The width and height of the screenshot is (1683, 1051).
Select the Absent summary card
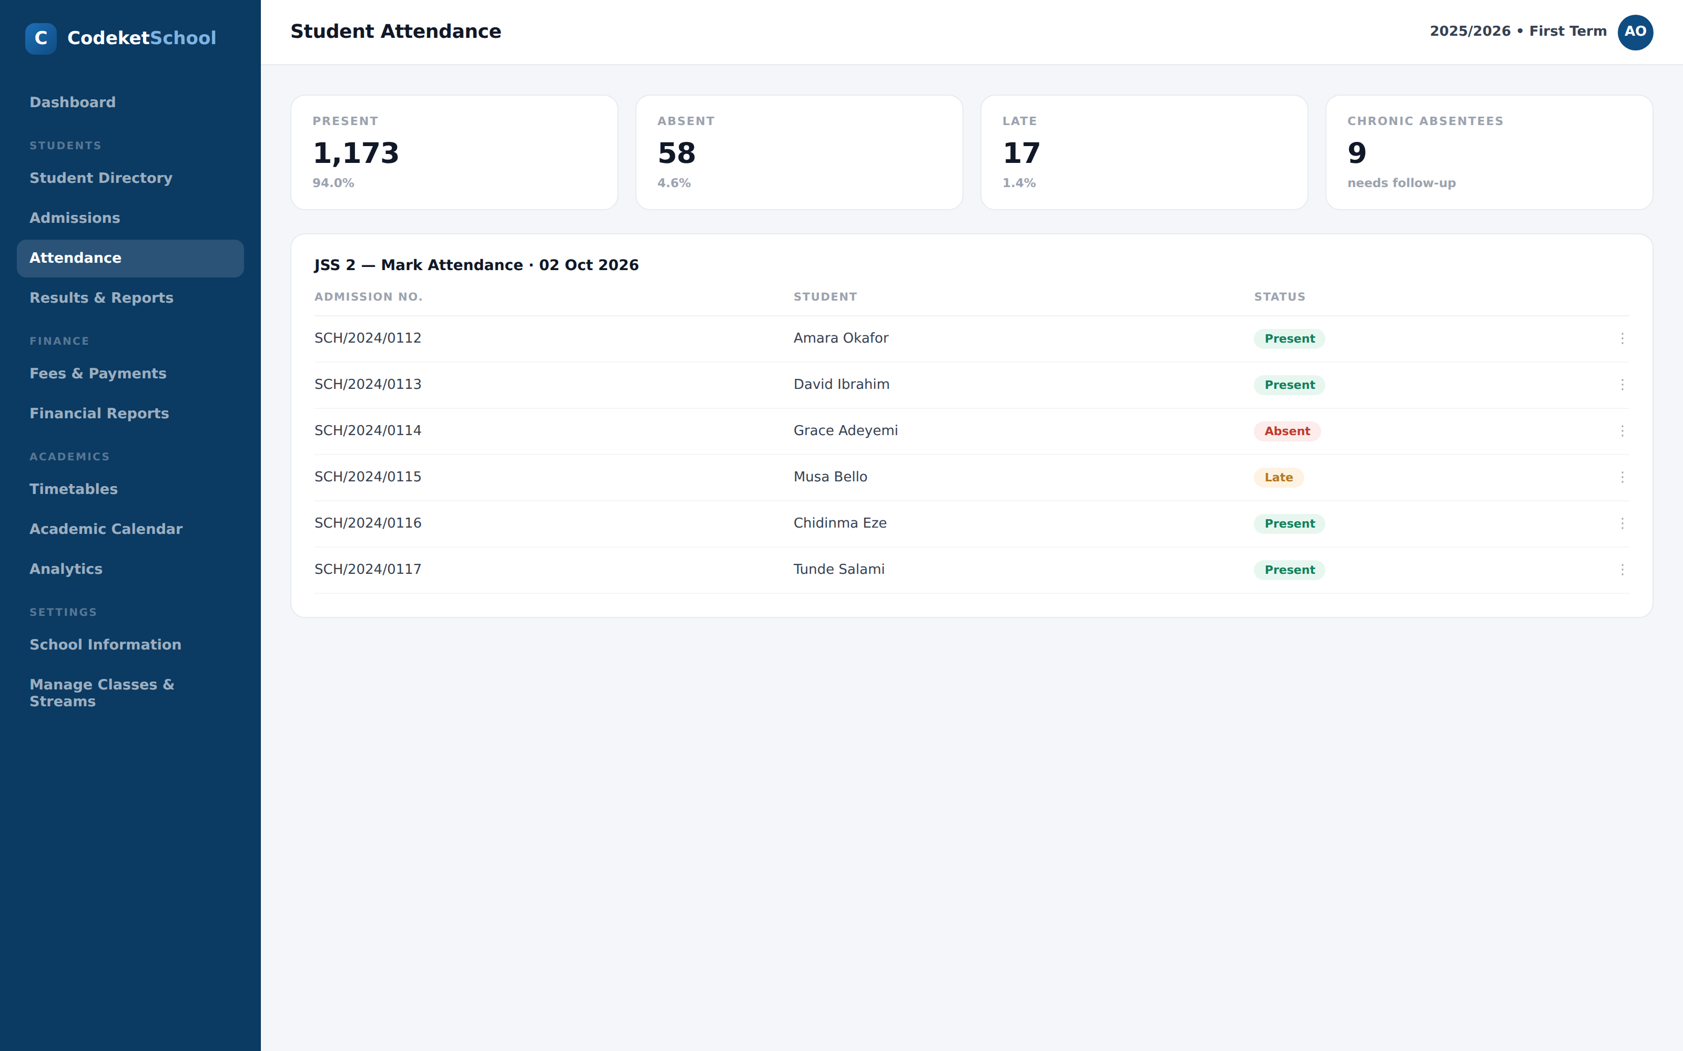799,152
